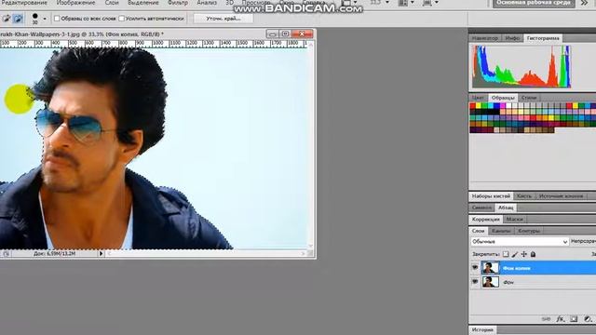Enable 'Образец со всех слоев' checkbox
Image resolution: width=596 pixels, height=335 pixels.
pyautogui.click(x=57, y=19)
